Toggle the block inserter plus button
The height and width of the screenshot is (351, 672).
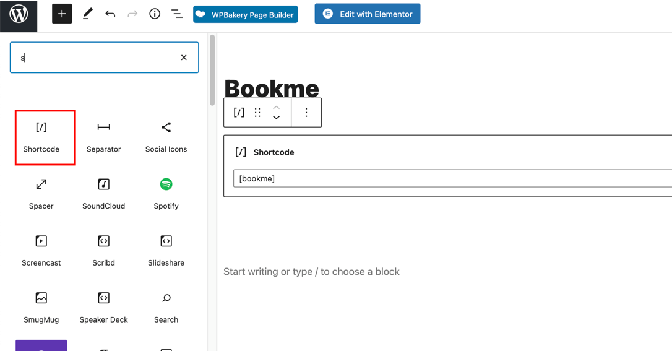pos(62,14)
